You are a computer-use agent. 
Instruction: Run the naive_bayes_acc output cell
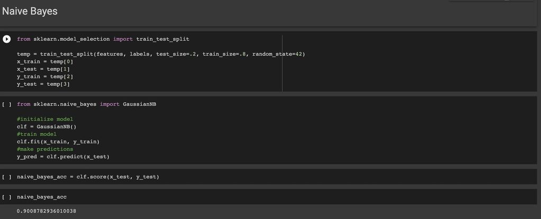(7, 197)
